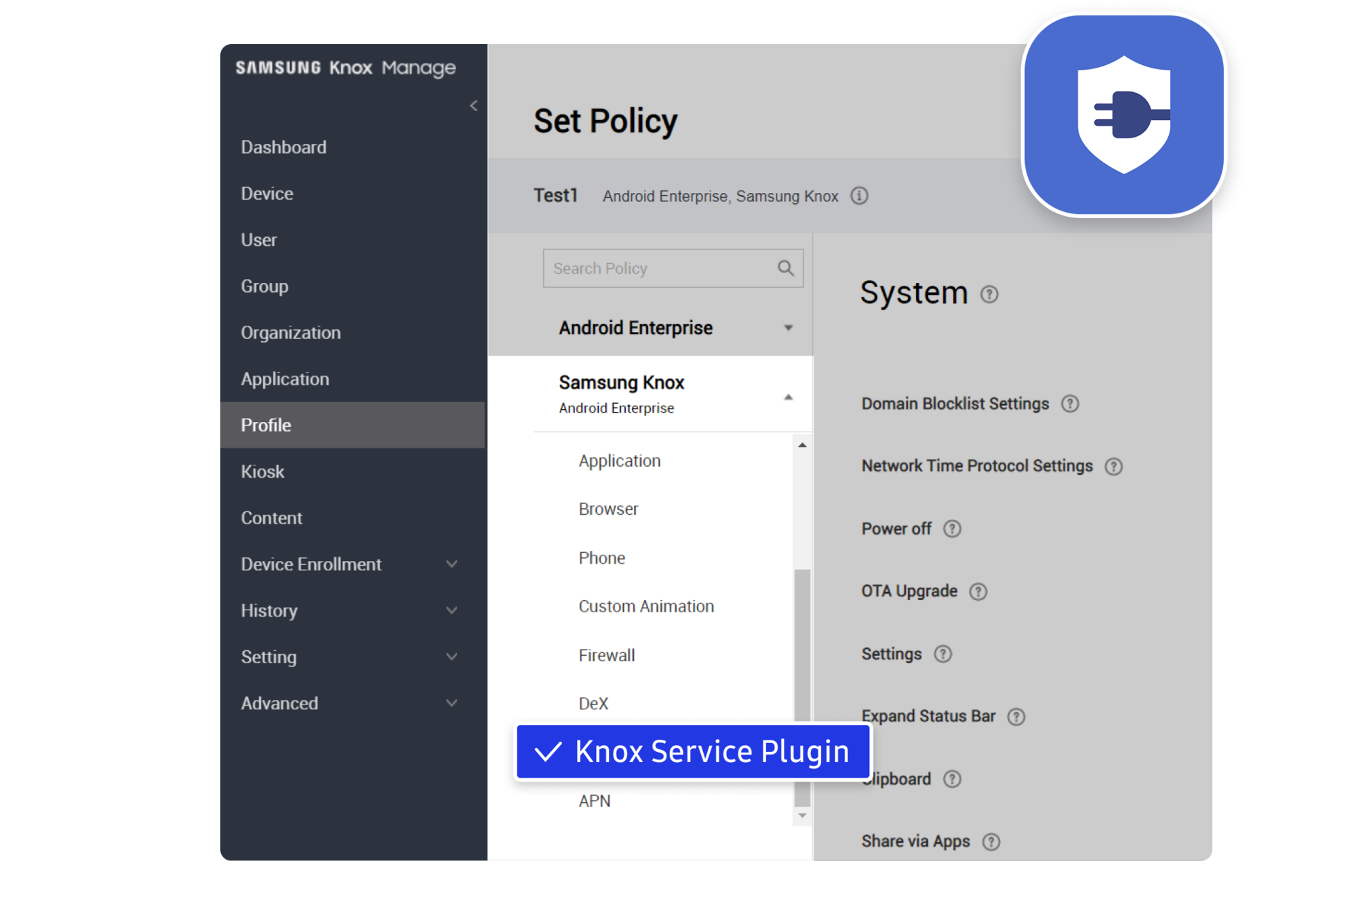
Task: Click the OTA Upgrade help icon
Action: [978, 592]
